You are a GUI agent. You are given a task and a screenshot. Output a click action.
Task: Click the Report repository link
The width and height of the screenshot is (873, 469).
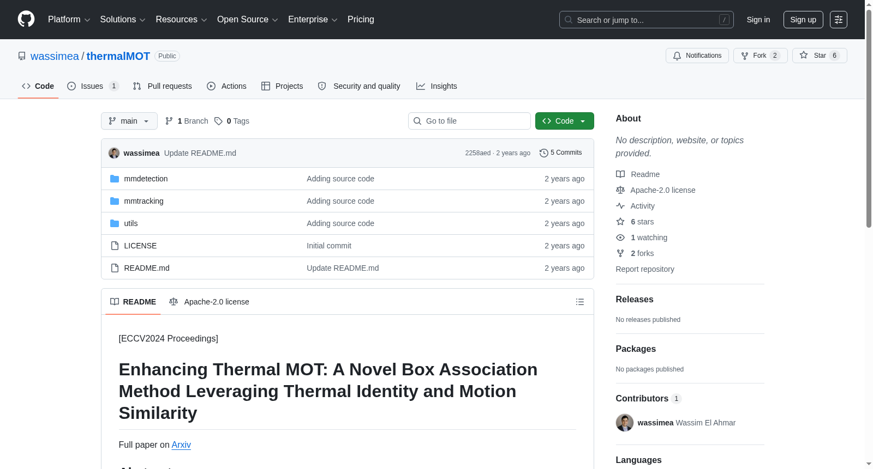coord(645,269)
